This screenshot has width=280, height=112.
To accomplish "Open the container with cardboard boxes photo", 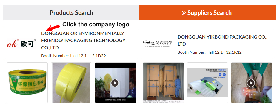I will pos(163,83).
